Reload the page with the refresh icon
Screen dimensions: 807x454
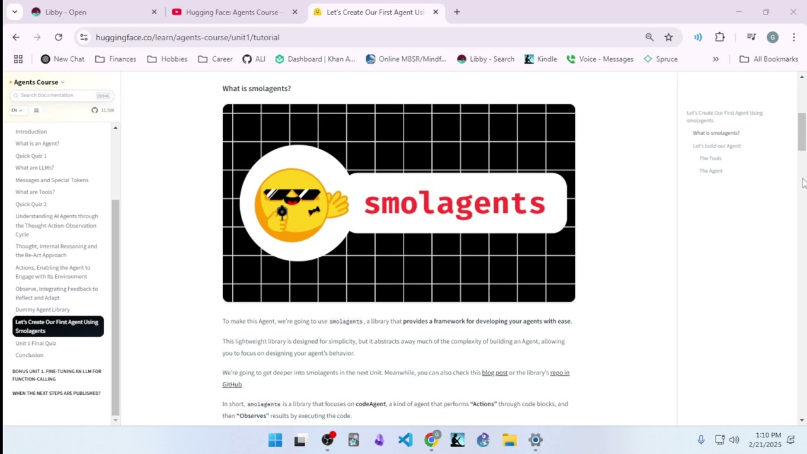click(58, 37)
